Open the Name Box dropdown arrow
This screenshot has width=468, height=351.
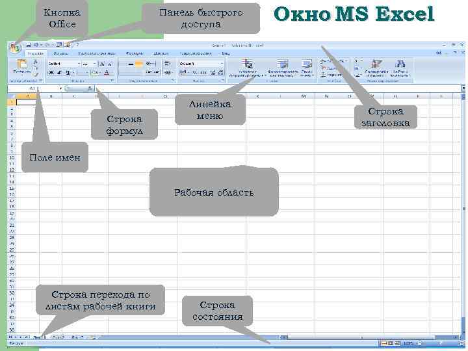click(60, 88)
